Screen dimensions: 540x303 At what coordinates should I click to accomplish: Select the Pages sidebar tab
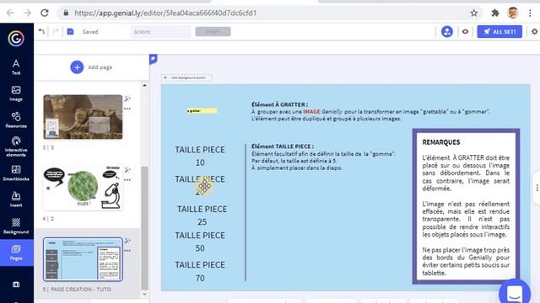coord(16,252)
